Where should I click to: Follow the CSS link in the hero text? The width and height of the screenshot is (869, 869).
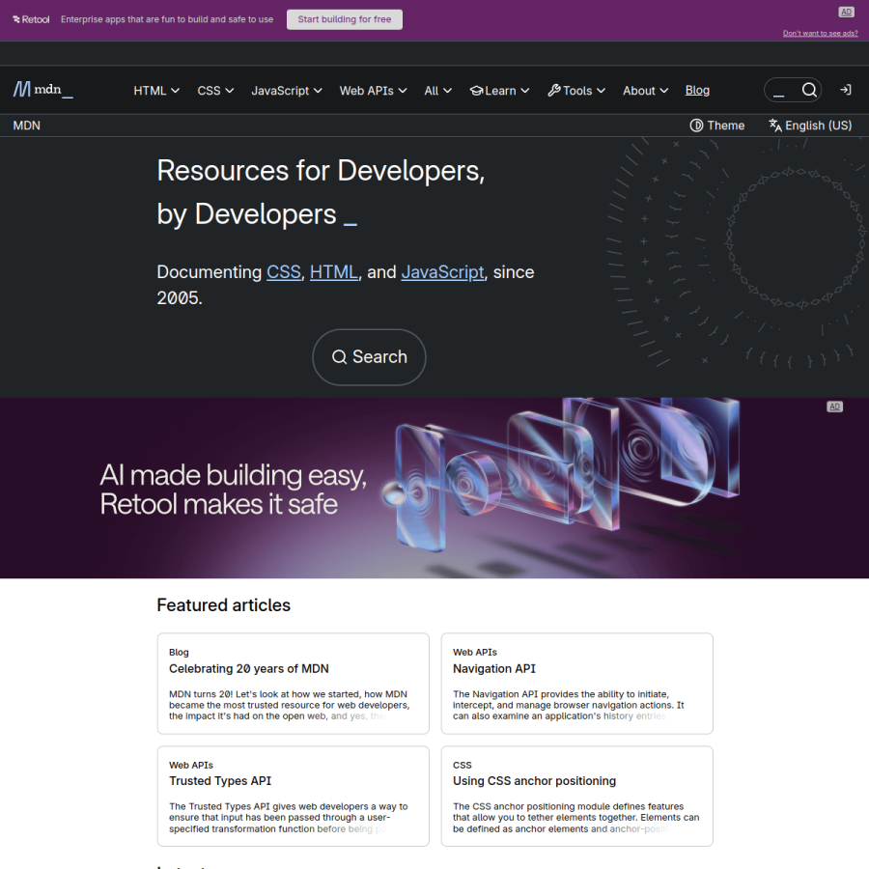click(284, 272)
